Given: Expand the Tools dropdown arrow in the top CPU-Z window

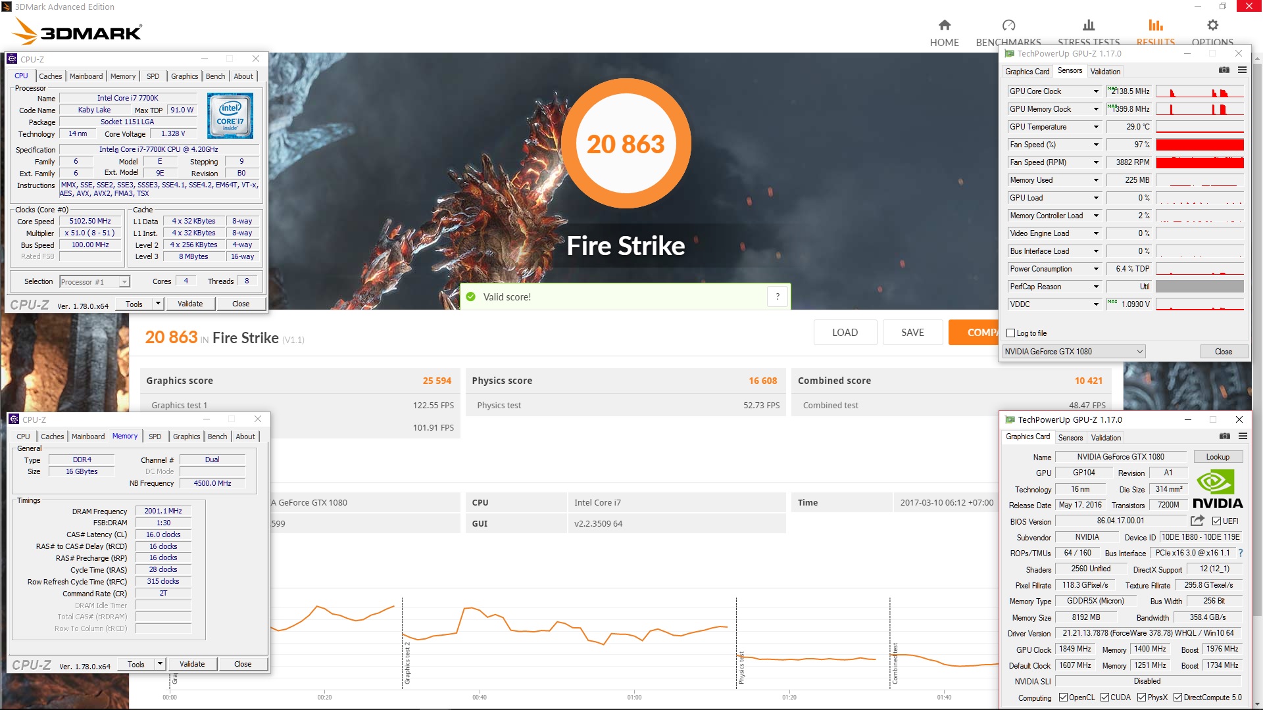Looking at the screenshot, I should click(158, 304).
